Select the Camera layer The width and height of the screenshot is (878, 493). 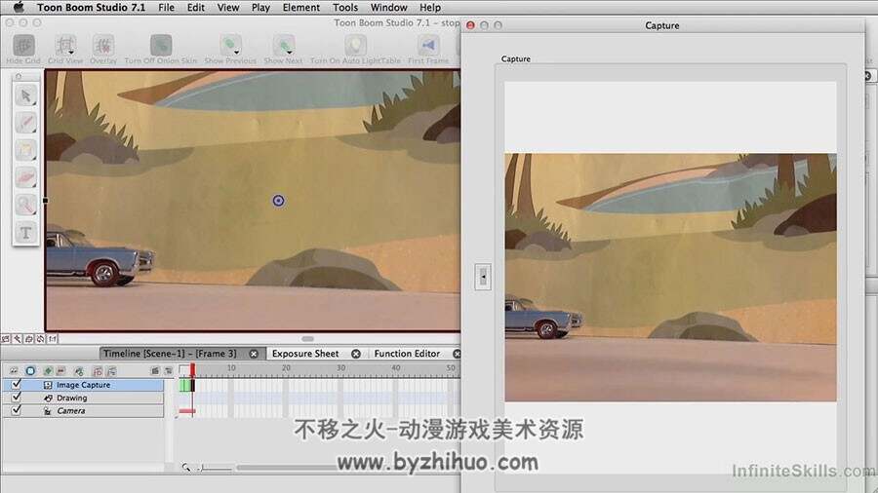click(x=84, y=410)
